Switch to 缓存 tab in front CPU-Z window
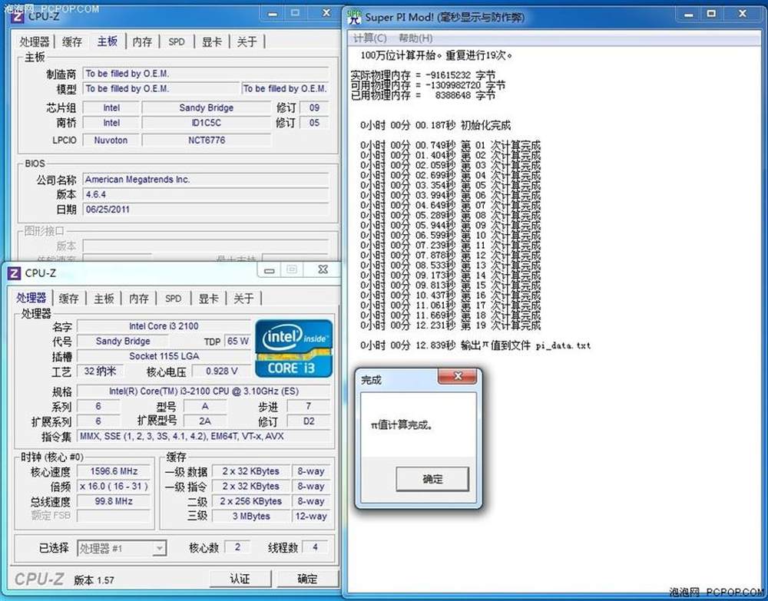The width and height of the screenshot is (768, 601). [x=69, y=299]
